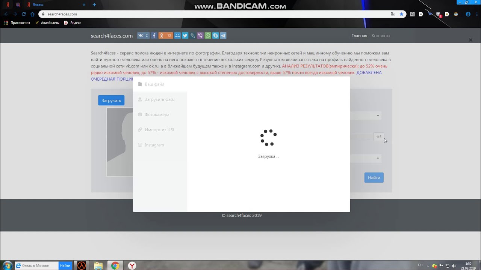Share page via Viber icon
The width and height of the screenshot is (481, 270).
200,36
